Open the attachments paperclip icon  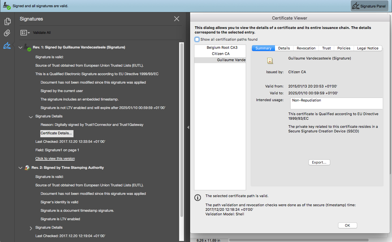click(x=7, y=33)
